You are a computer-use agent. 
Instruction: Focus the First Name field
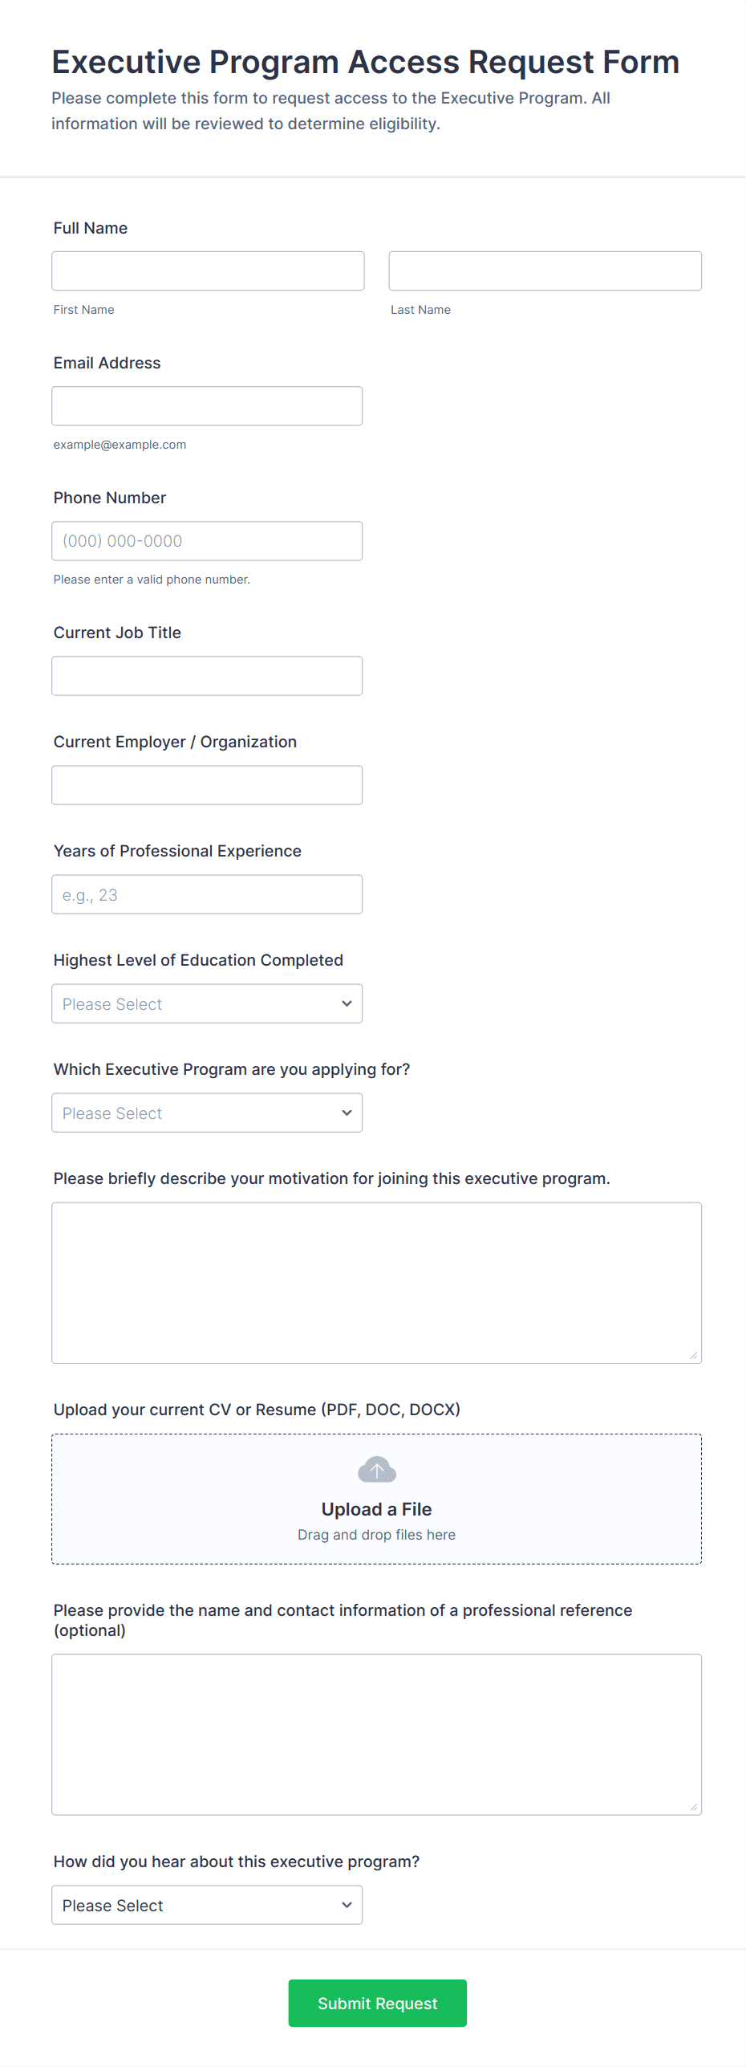pos(208,271)
